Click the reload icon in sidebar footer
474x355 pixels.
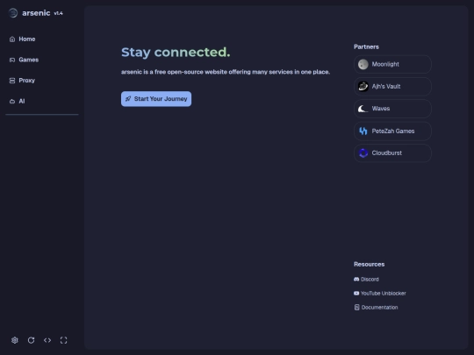[x=31, y=340]
